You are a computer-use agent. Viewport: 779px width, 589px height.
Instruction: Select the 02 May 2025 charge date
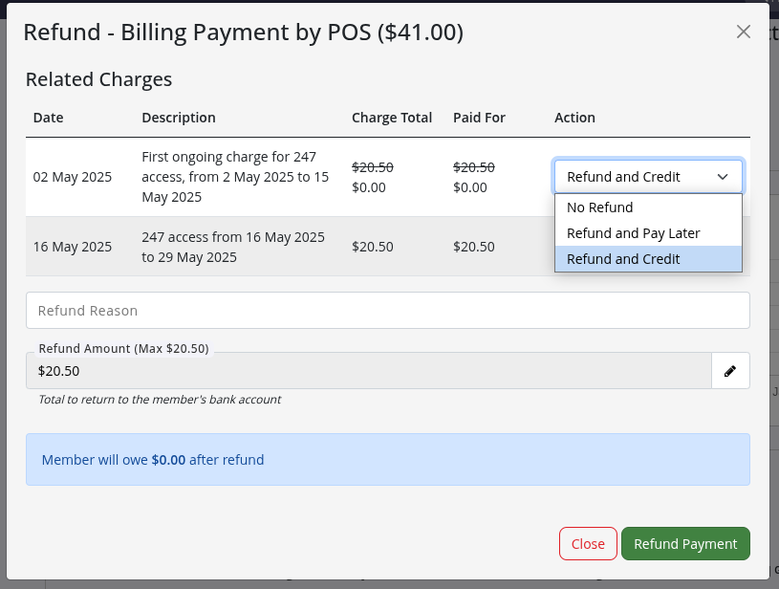tap(73, 177)
